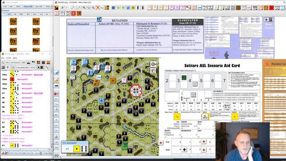Select the red octagonal sniper counter on map
The width and height of the screenshot is (286, 161).
tap(136, 90)
